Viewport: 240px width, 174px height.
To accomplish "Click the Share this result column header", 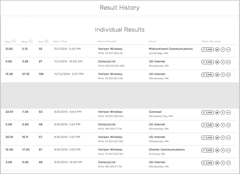I will click(211, 41).
